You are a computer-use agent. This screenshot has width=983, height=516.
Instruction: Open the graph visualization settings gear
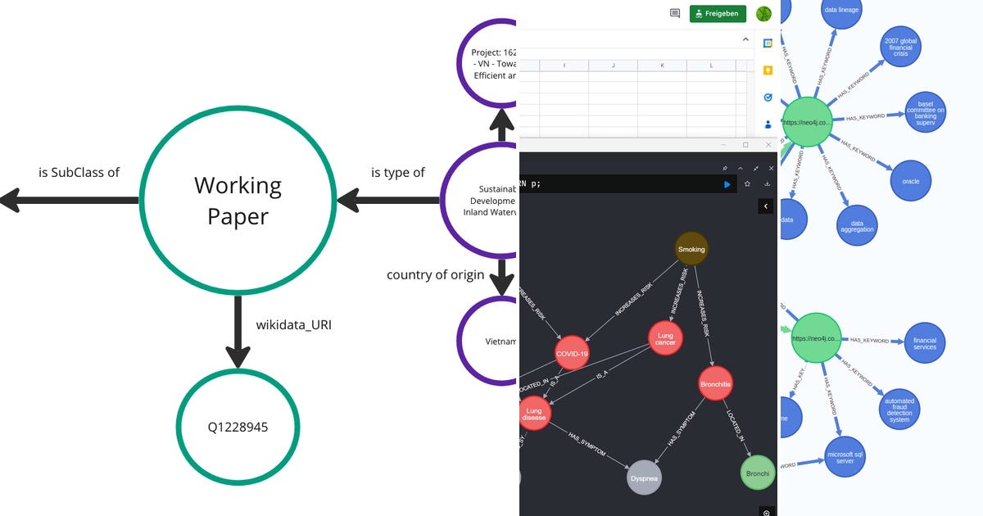point(767,513)
